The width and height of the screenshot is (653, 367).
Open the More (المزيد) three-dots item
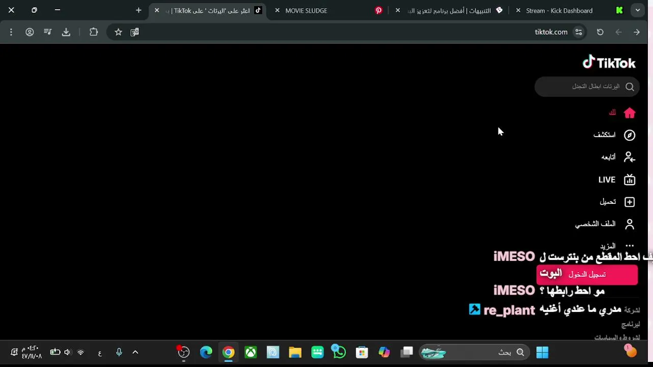click(x=630, y=246)
